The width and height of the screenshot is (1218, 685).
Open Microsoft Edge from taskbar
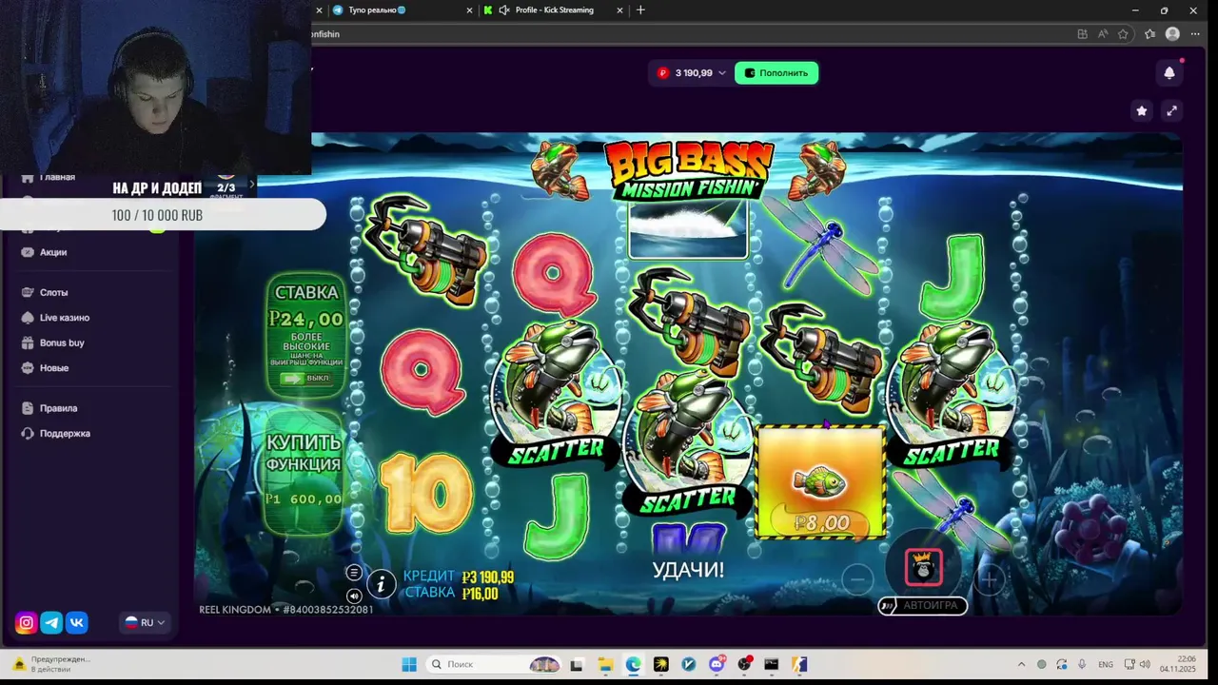tap(633, 664)
